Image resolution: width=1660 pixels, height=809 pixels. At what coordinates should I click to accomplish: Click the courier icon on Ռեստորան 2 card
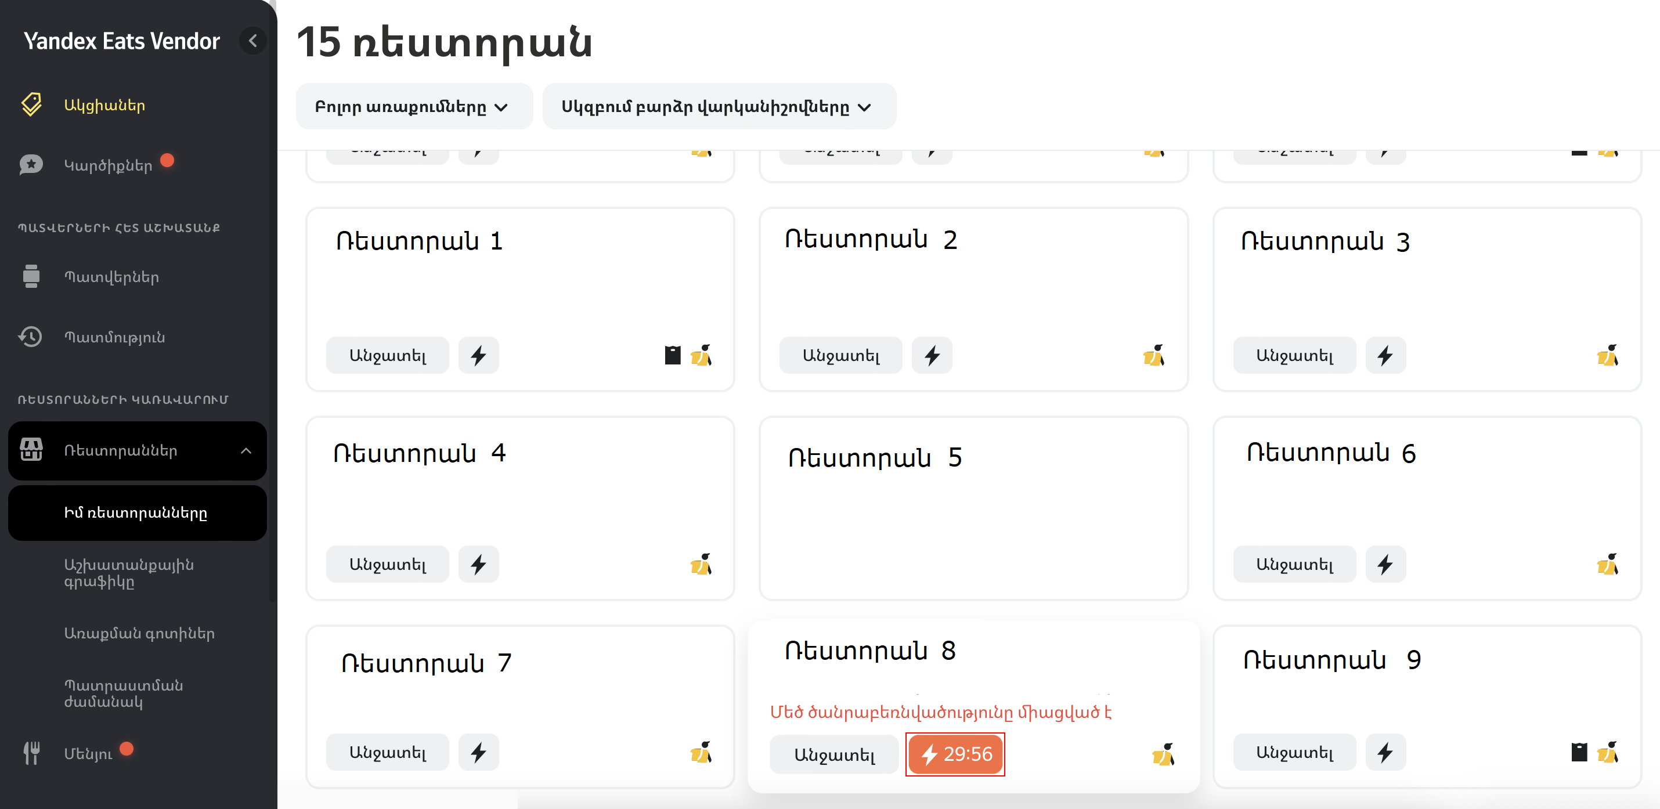1153,355
